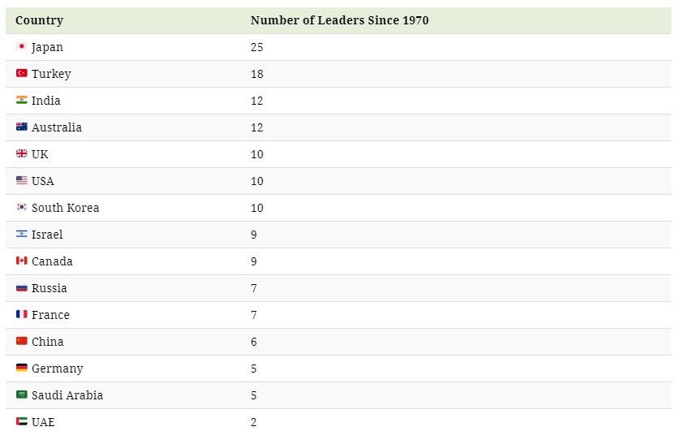Click the UK flag icon
Viewport: 677px width, 444px height.
tap(22, 153)
